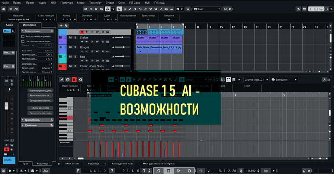Click the Tap tempo button
This screenshot has width=334, height=174.
[x=266, y=171]
